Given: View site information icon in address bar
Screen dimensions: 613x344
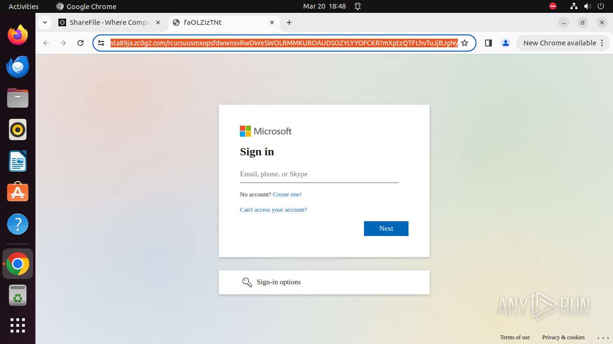Looking at the screenshot, I should click(101, 43).
